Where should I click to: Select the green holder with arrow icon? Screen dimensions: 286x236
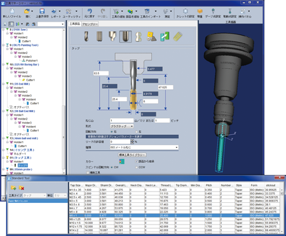click(x=165, y=36)
